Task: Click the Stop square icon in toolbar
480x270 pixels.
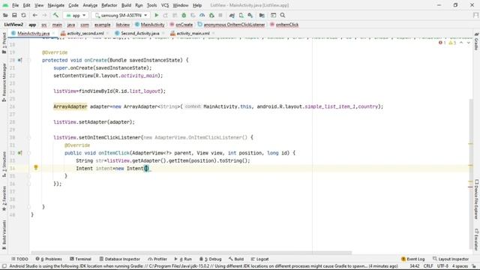Action: 220,15
